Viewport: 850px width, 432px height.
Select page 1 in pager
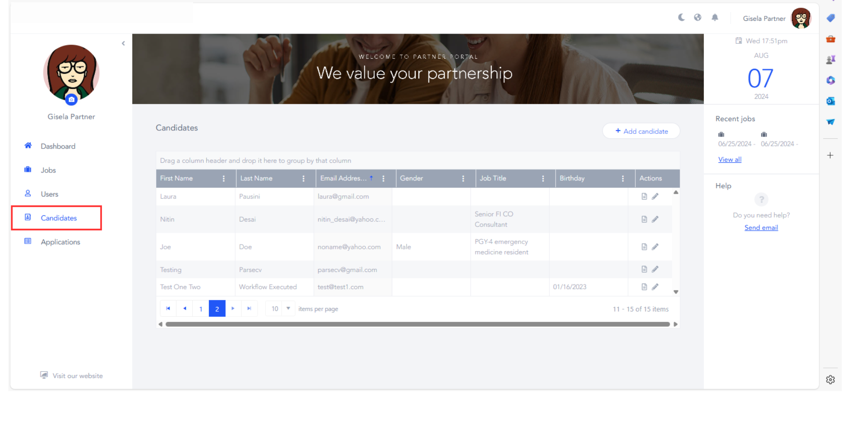(201, 309)
